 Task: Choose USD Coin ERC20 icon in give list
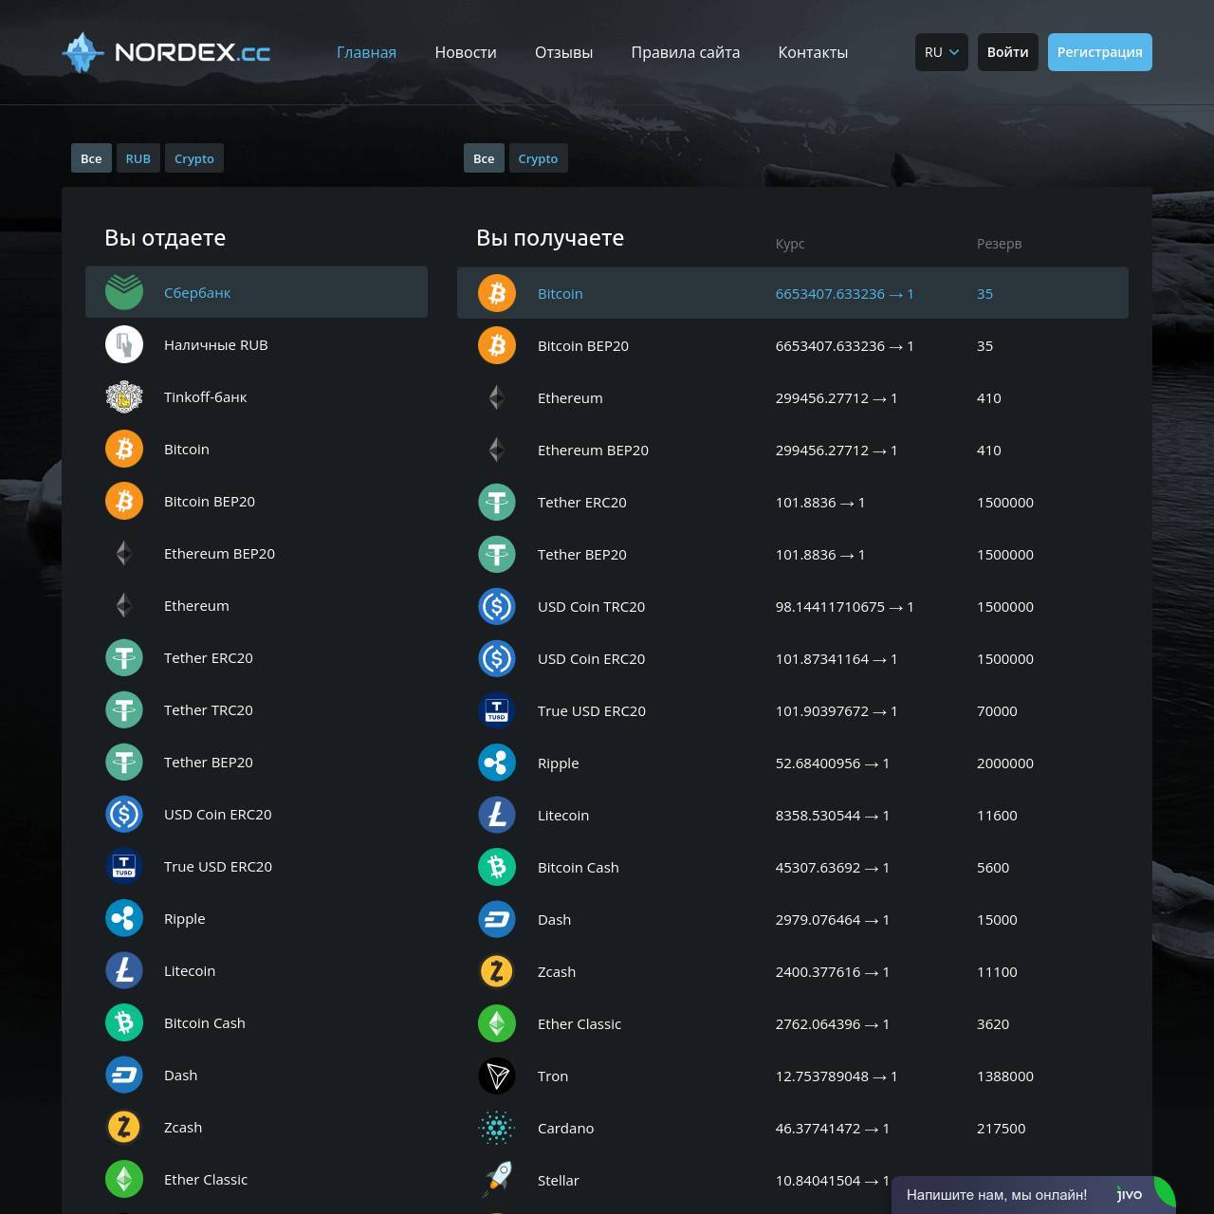(124, 814)
